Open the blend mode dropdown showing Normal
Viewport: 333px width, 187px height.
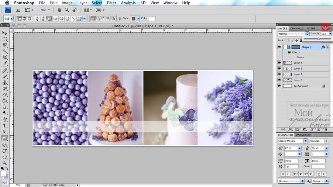point(293,34)
